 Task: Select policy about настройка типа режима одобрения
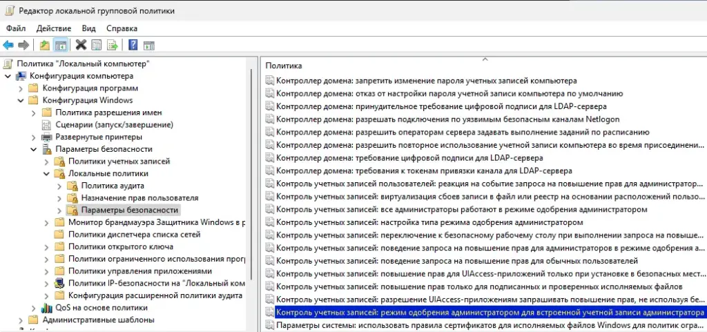[429, 222]
